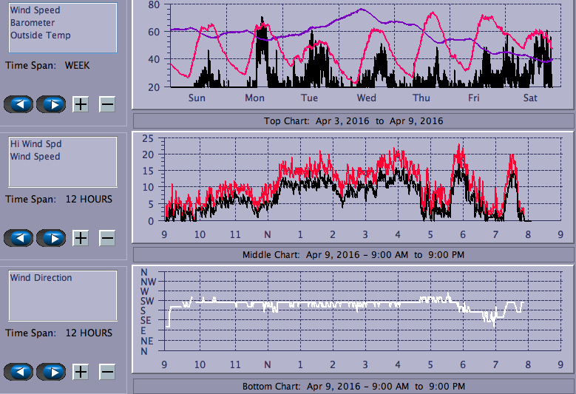
Task: Advance the middle chart forward in time
Action: pyautogui.click(x=51, y=238)
